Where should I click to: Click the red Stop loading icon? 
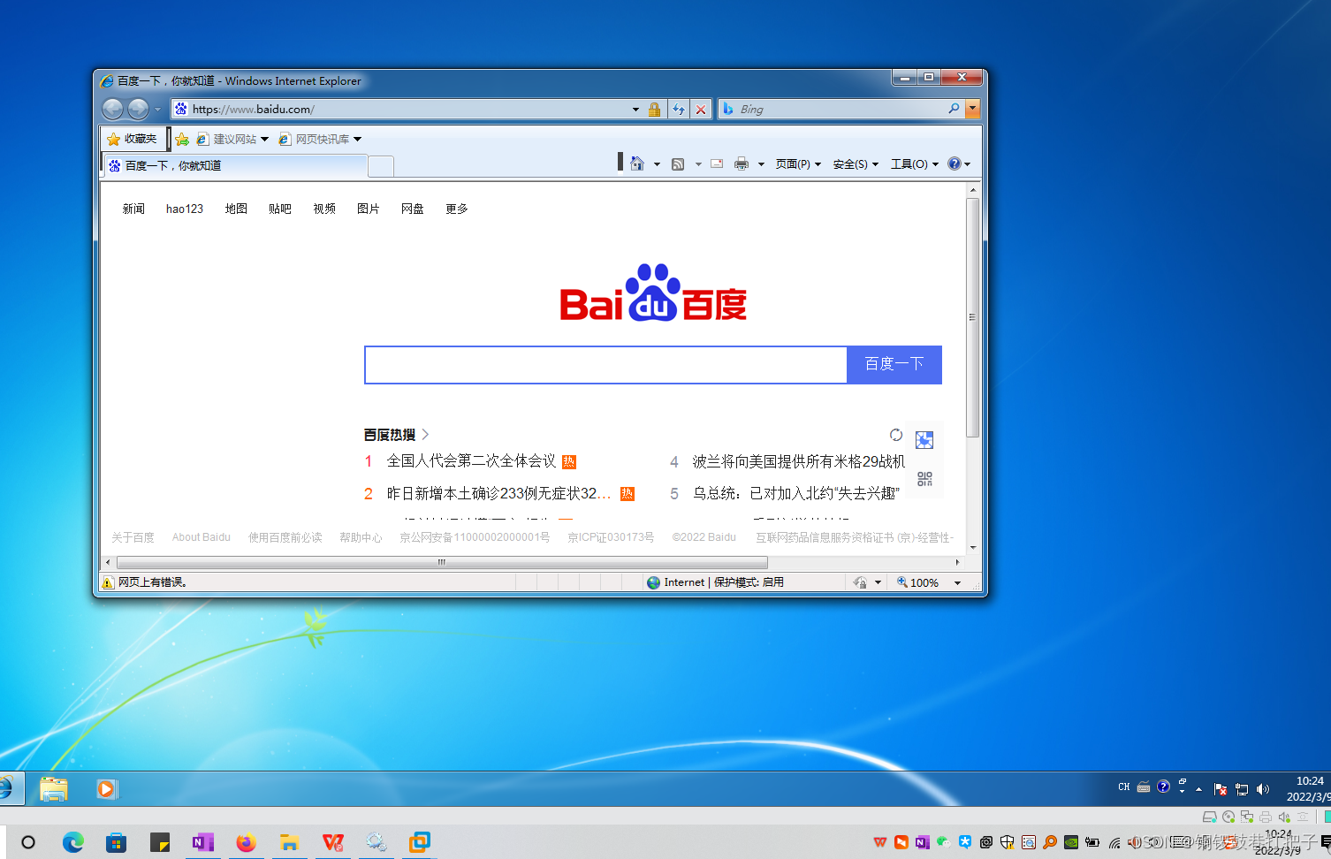pyautogui.click(x=701, y=109)
